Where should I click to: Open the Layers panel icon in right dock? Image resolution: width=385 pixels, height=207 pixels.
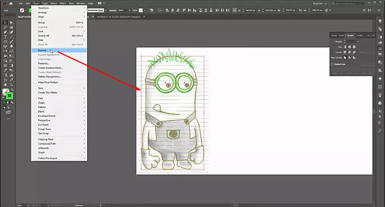point(380,21)
